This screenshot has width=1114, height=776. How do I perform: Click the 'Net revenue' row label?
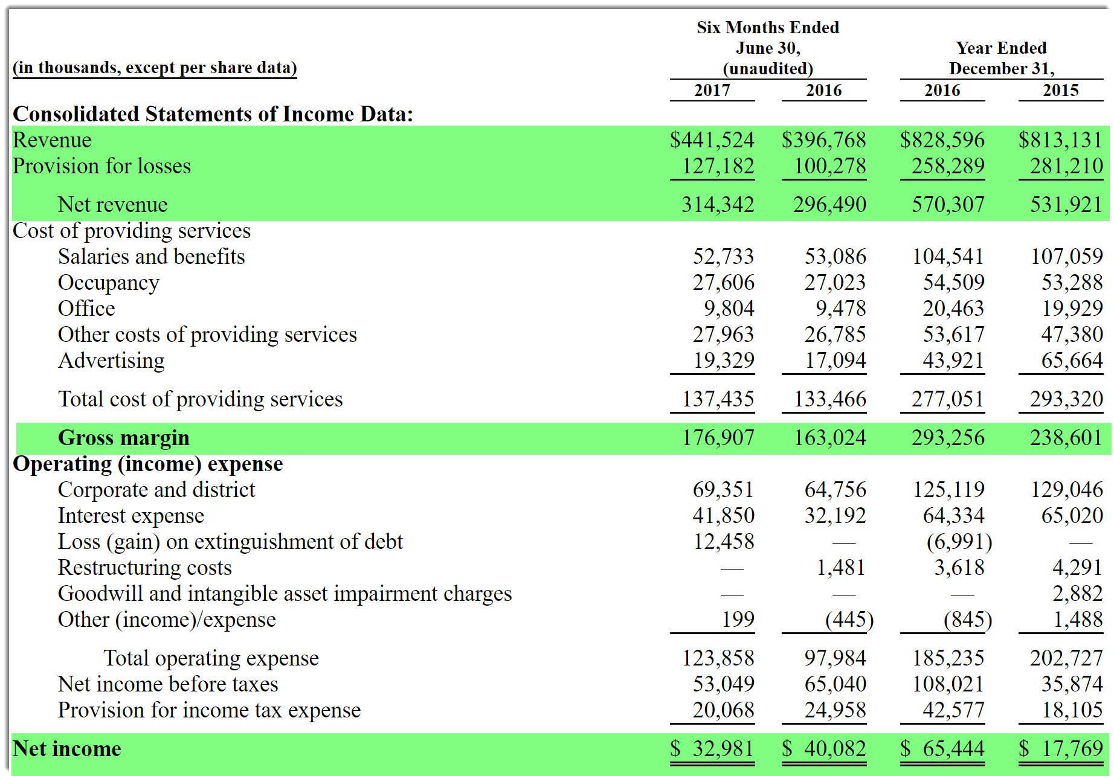click(x=112, y=205)
